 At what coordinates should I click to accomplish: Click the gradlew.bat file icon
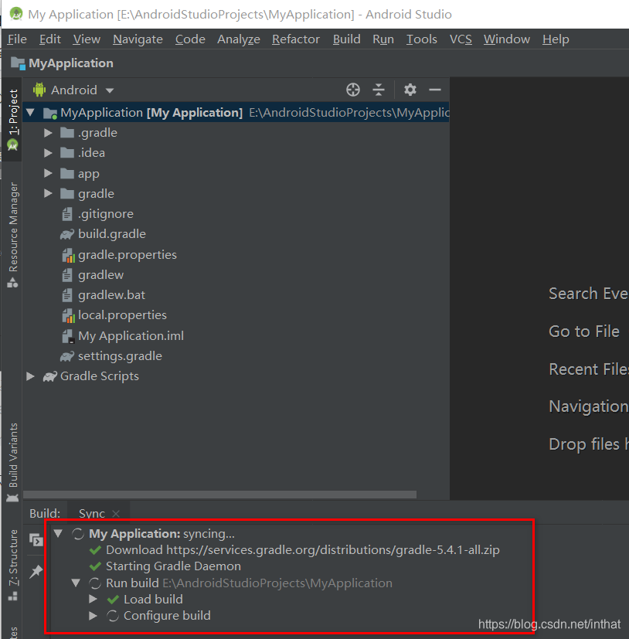coord(67,295)
